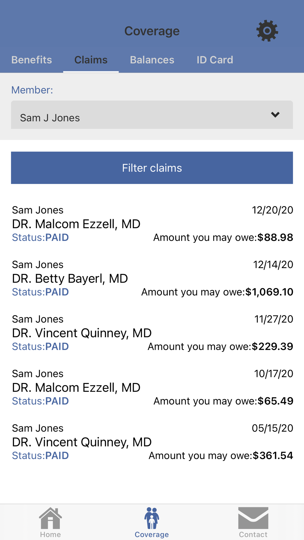Switch to the Benefits tab
The width and height of the screenshot is (304, 540).
tap(32, 60)
